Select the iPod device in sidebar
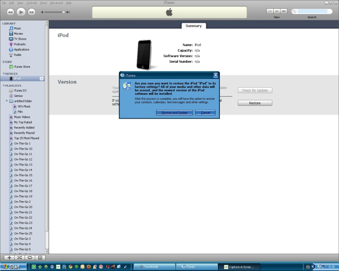Screen dimensions: 339x271 [17, 79]
